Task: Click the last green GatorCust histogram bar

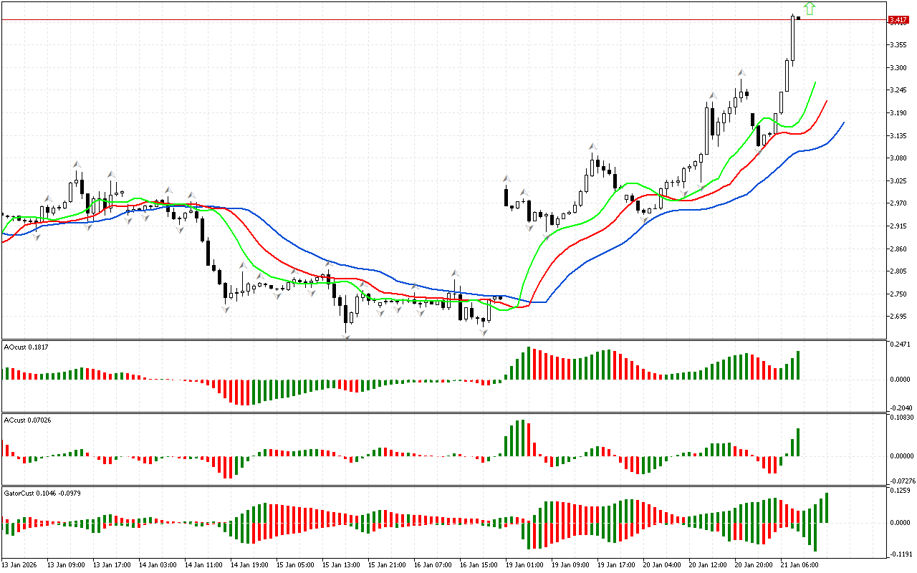Action: (827, 507)
